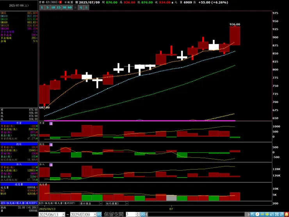The height and width of the screenshot is (217, 289).
Task: Click the yellow minus zoom-out icon
Action: (x=262, y=214)
